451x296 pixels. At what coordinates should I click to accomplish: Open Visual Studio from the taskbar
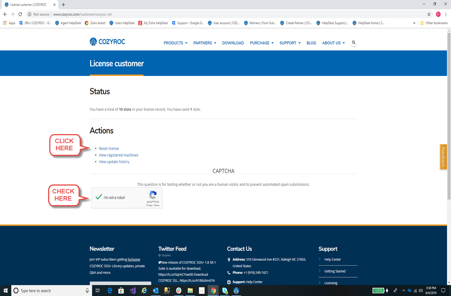[133, 290]
